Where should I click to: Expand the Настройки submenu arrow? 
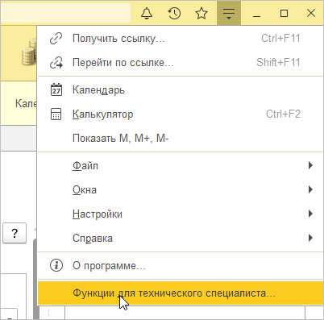[x=310, y=214]
